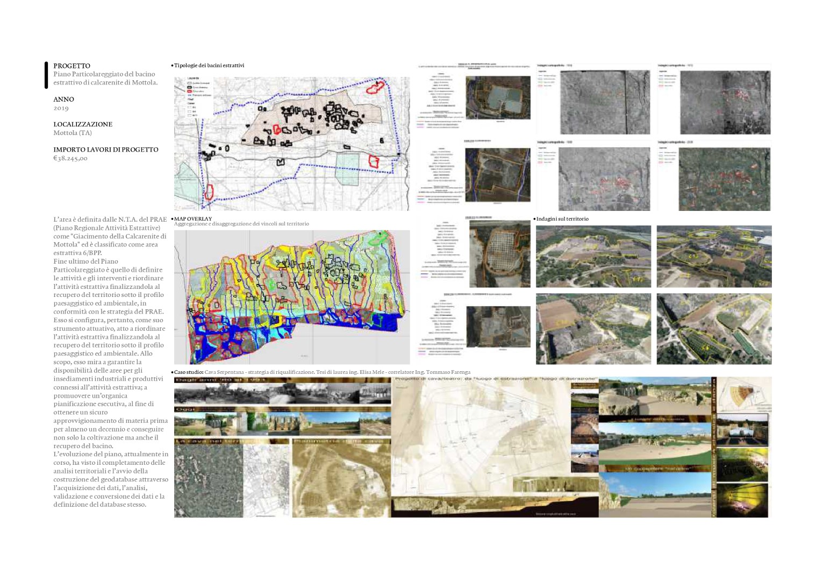Click the 'Planimetria della cava' banner

341,441
